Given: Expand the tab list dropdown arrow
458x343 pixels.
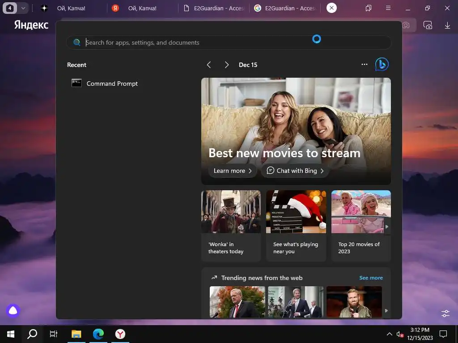Looking at the screenshot, I should coord(23,8).
